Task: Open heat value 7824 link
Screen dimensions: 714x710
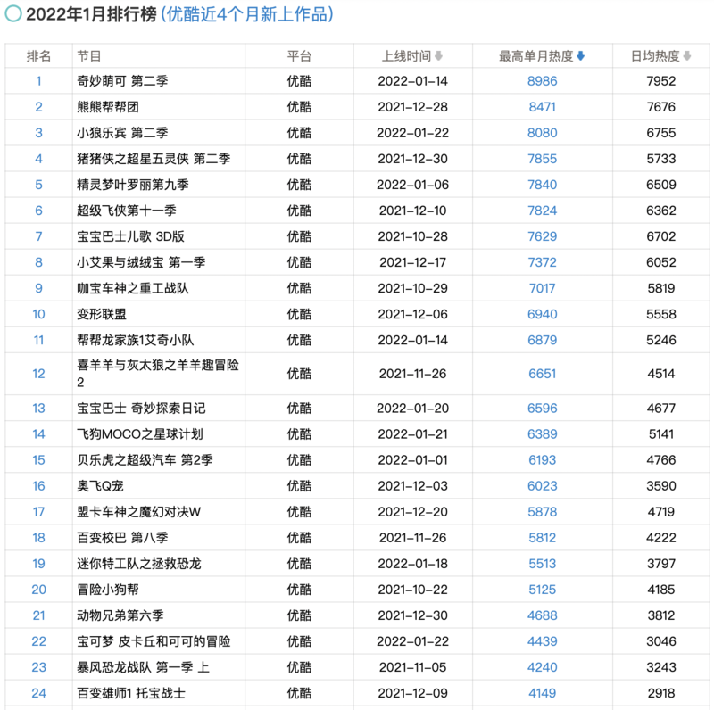Action: pos(543,211)
